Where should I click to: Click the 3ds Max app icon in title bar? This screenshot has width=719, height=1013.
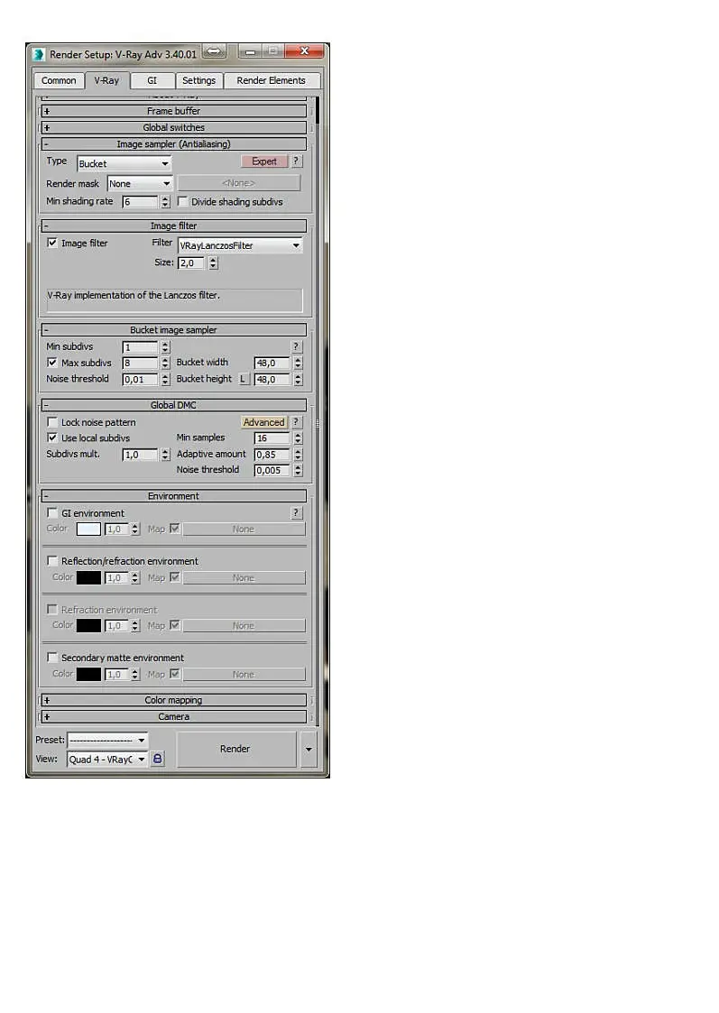click(40, 54)
